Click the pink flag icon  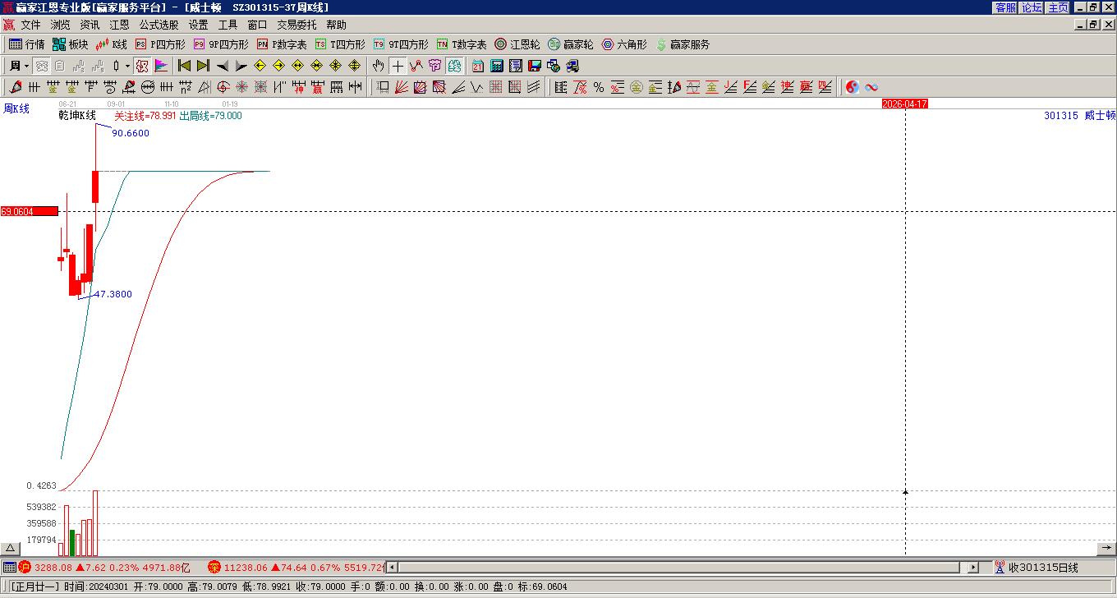[161, 66]
